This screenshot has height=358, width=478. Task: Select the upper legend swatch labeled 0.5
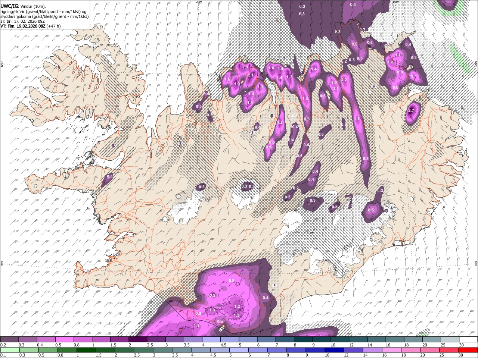click(x=65, y=339)
